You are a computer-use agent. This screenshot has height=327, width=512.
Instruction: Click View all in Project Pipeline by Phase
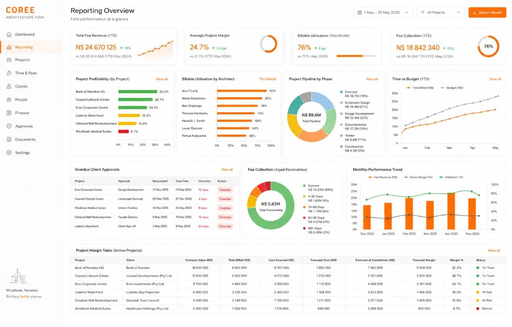click(372, 79)
